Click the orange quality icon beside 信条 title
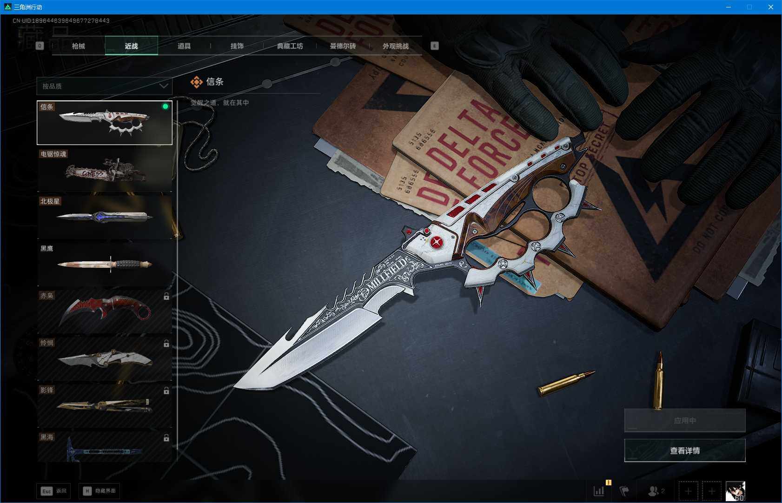 pos(196,82)
